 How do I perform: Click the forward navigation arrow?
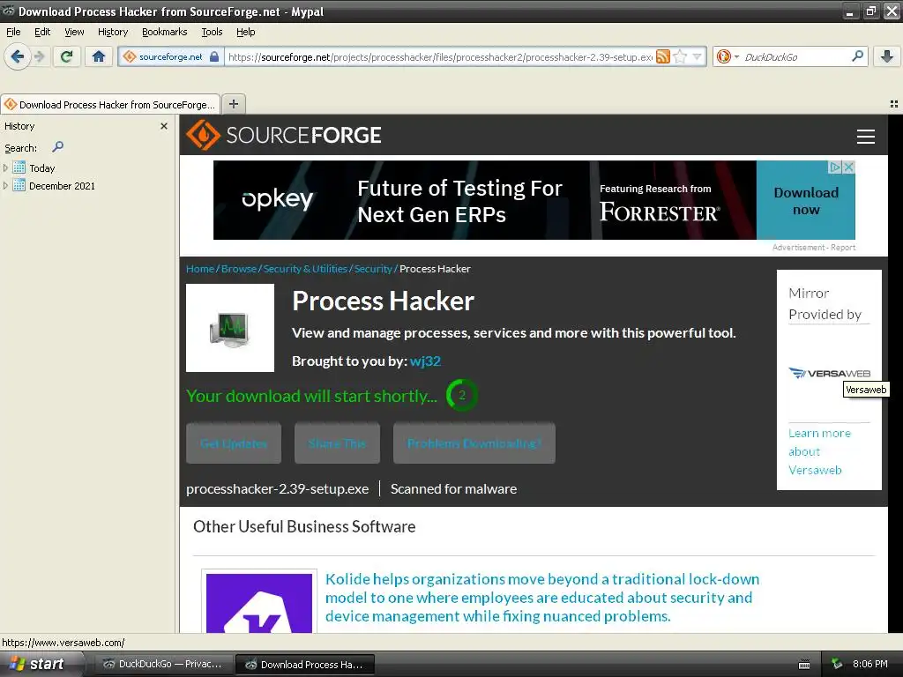(x=39, y=57)
